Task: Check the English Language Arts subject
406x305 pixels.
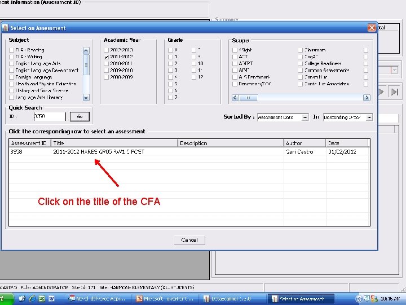Action: coord(11,63)
